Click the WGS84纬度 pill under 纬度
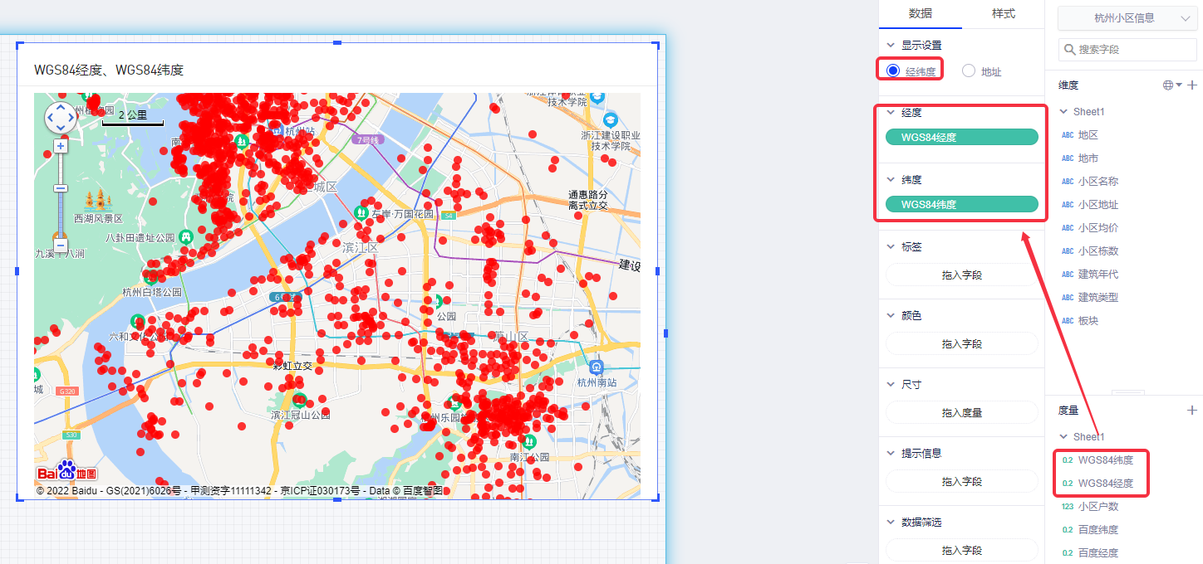1203x564 pixels. click(x=961, y=204)
